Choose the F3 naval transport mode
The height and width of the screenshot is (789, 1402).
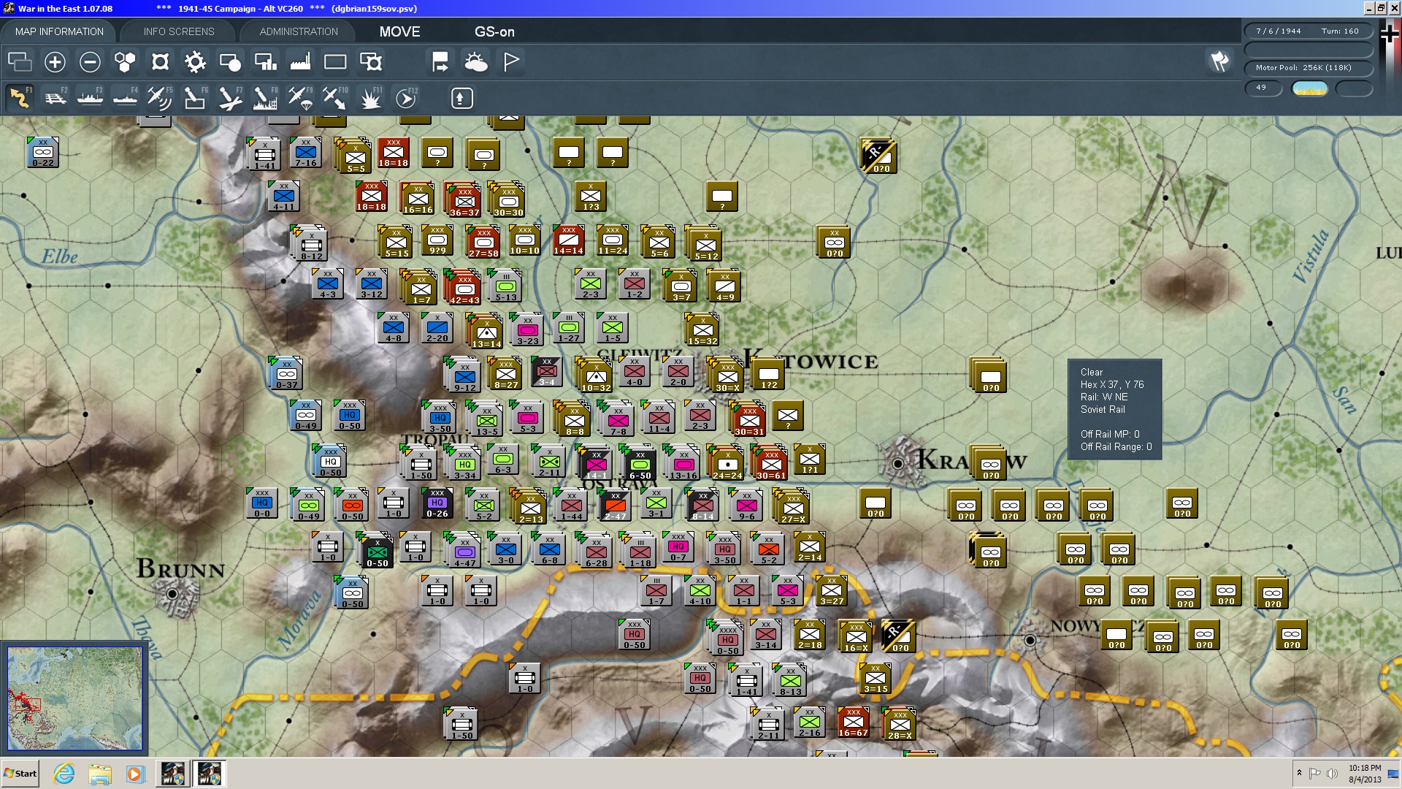[x=90, y=98]
